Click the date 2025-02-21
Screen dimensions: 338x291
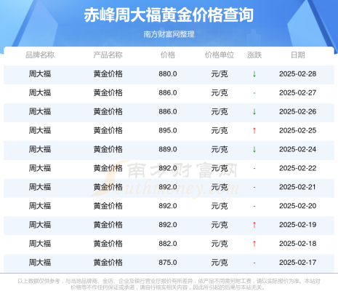pyautogui.click(x=297, y=187)
